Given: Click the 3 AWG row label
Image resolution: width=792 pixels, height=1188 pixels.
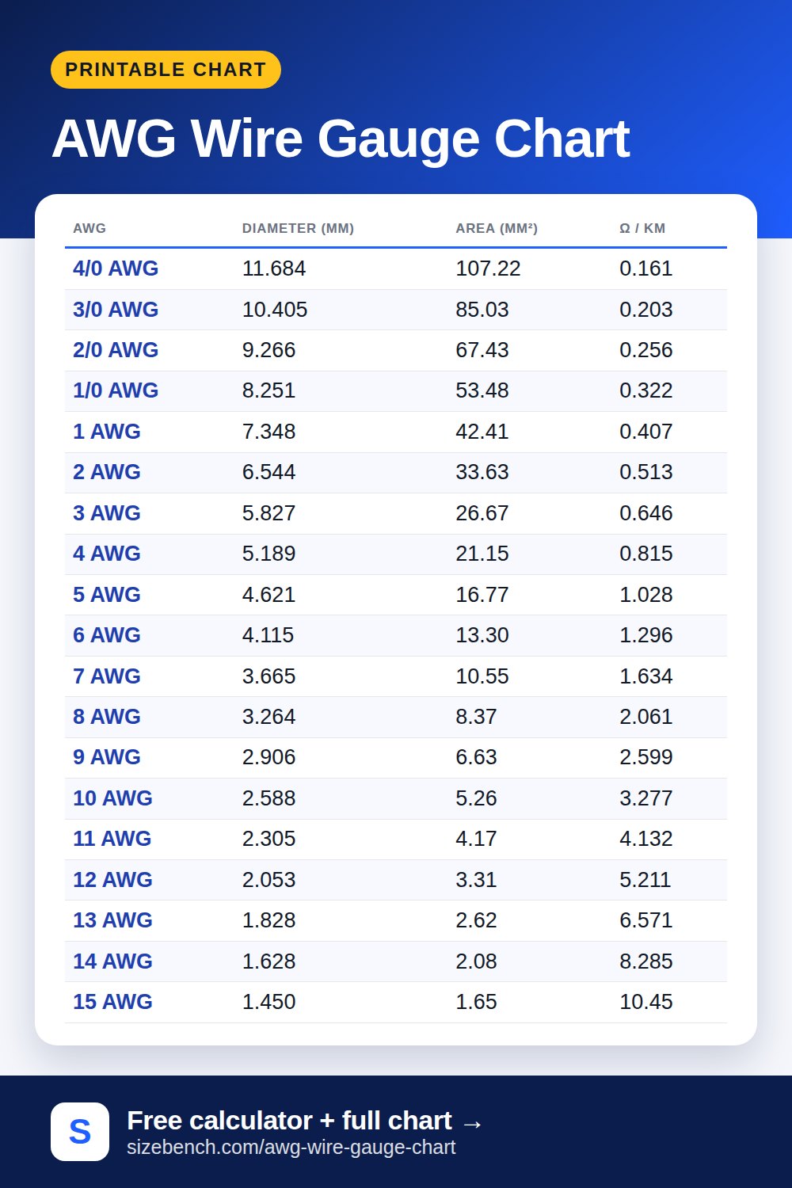Looking at the screenshot, I should coord(107,513).
